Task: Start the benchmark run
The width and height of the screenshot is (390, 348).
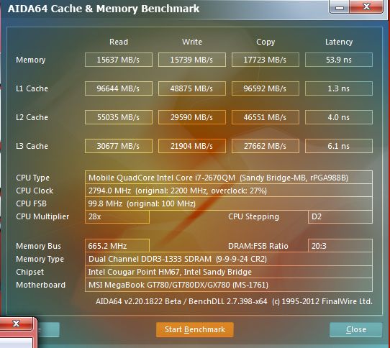Action: coord(195,329)
